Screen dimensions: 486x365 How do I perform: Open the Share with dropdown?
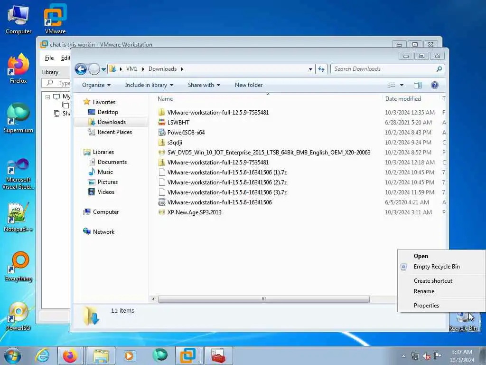pyautogui.click(x=204, y=85)
